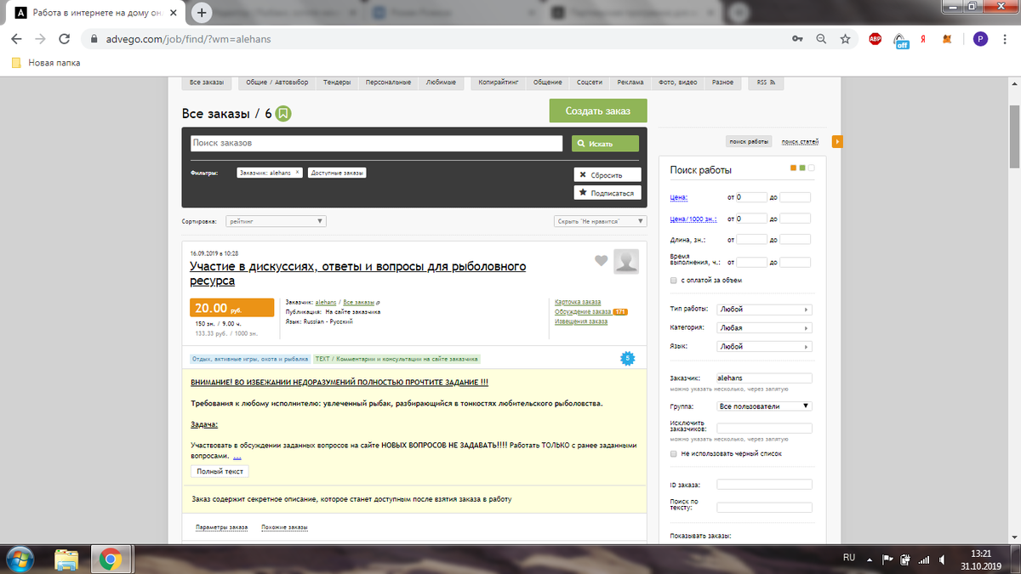Expand the truncated task text via '...' link
The image size is (1021, 574).
[x=237, y=456]
